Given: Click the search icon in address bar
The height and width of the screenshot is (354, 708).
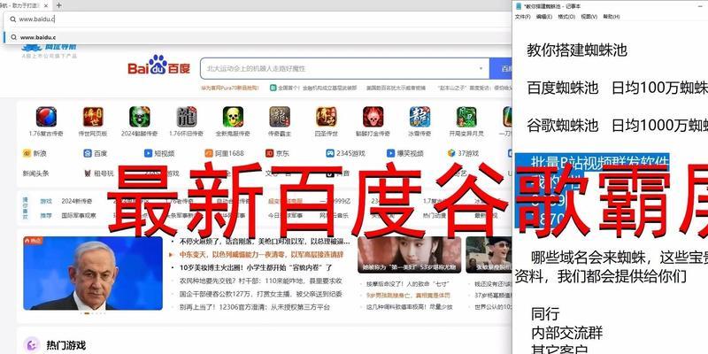Looking at the screenshot, I should coord(12,19).
